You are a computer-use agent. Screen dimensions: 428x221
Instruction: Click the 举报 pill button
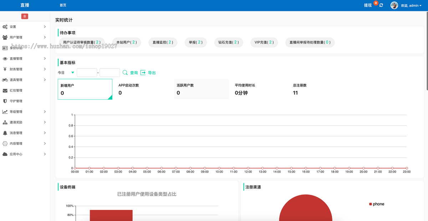tap(196, 42)
